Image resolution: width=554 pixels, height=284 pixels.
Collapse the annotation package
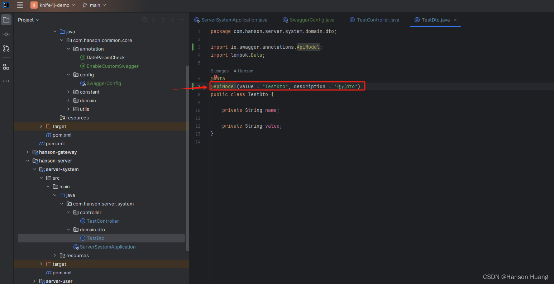pos(68,49)
